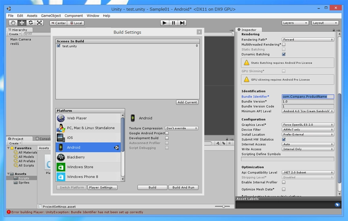Close the Build Settings dialog
This screenshot has width=348, height=221.
(199, 32)
